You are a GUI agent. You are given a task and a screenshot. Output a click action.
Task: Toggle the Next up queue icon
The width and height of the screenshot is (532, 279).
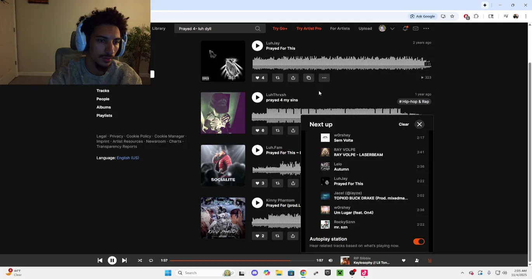tap(430, 261)
